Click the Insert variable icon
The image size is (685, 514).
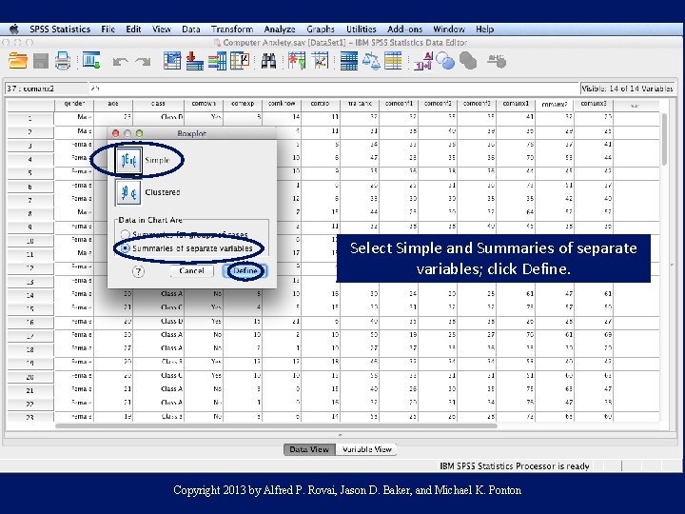[x=321, y=61]
